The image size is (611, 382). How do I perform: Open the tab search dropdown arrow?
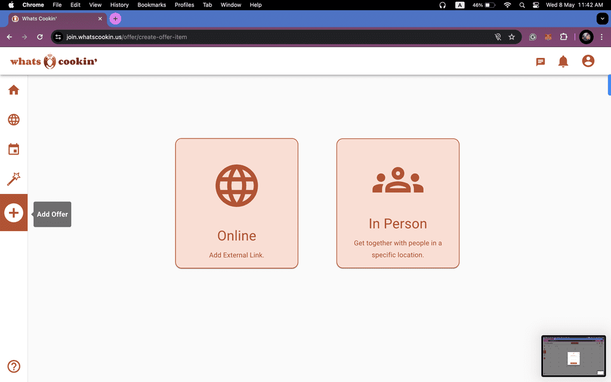[602, 19]
